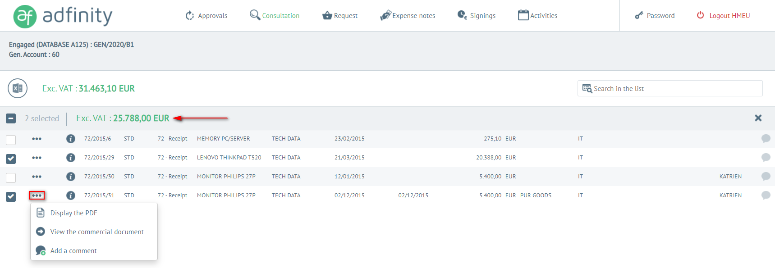Click the Excel export icon
Screen dimensions: 775x268
[x=18, y=88]
